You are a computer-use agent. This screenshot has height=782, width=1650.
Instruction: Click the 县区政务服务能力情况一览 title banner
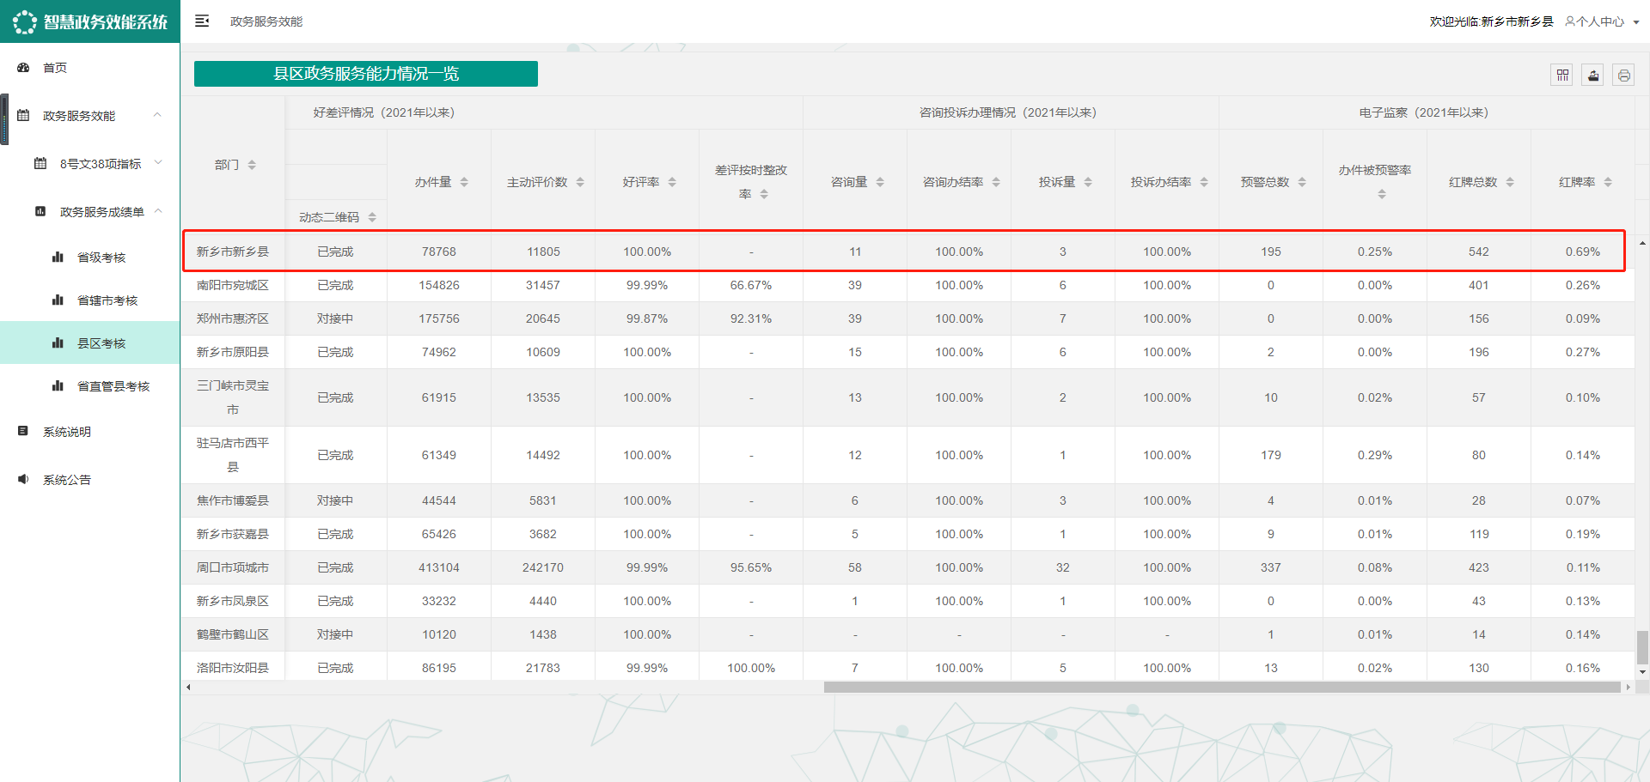click(x=366, y=74)
